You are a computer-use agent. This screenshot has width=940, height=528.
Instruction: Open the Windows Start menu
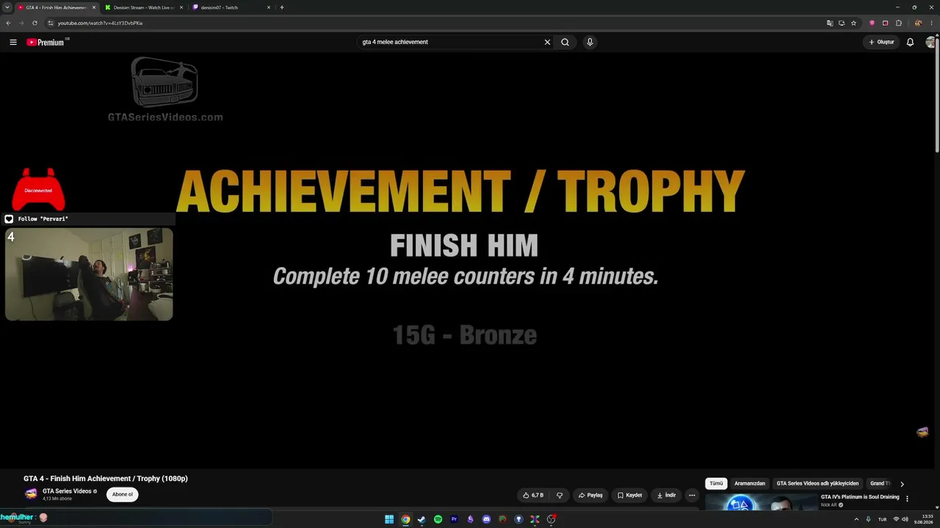tap(389, 519)
